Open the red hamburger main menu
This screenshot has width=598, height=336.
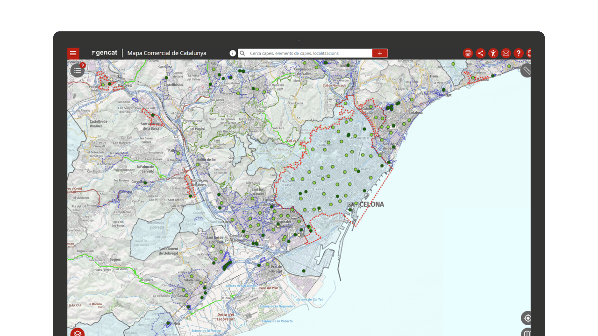[73, 53]
